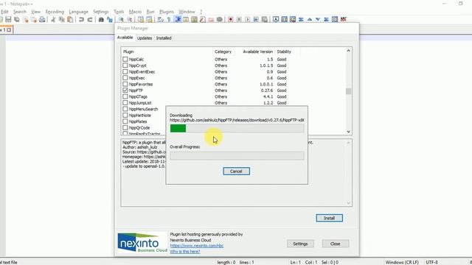Viewport: 472px width, 265px height.
Task: Click the Overall Progress bar
Action: pos(237,155)
